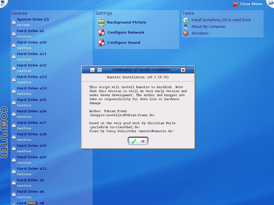Click the perle@itm.tu-clausthal.de email text
This screenshot has height=205, width=274.
pos(115,127)
